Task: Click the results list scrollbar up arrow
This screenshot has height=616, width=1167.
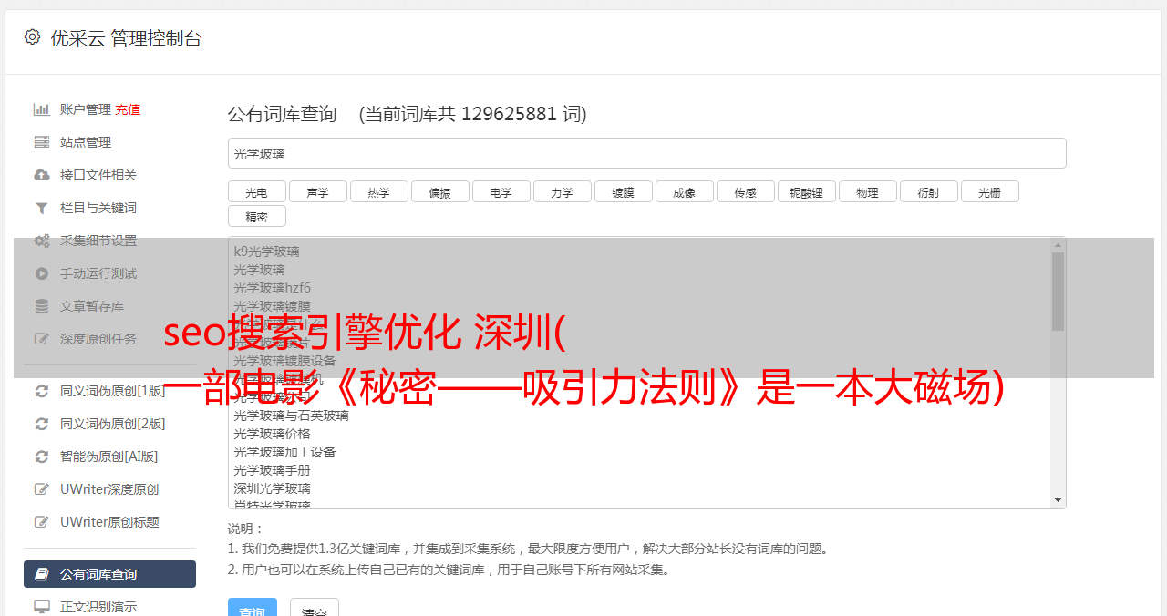Action: pyautogui.click(x=1058, y=245)
